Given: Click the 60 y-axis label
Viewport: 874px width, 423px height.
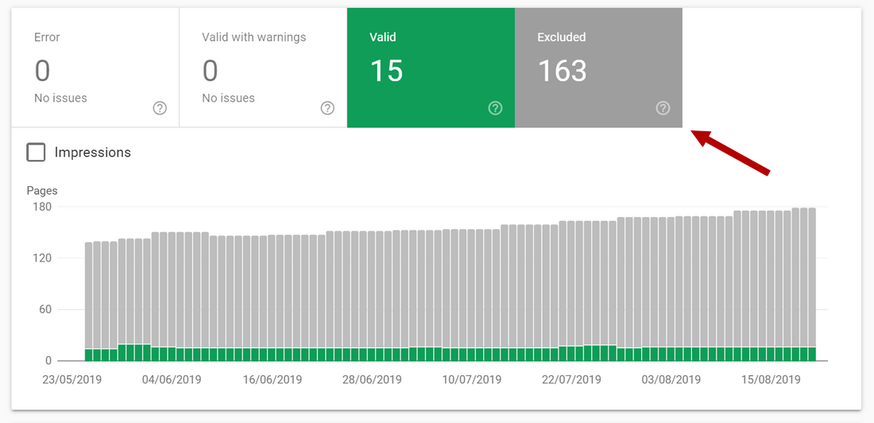Looking at the screenshot, I should pyautogui.click(x=46, y=310).
